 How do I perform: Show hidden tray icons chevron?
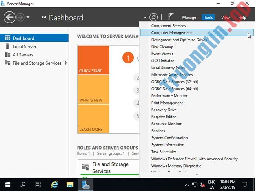tap(187, 185)
